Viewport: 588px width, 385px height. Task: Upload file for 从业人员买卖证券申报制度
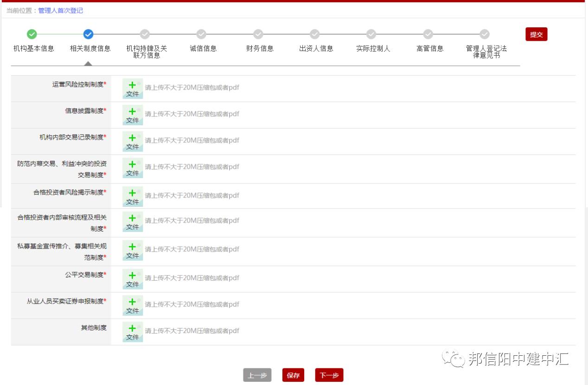pos(133,306)
